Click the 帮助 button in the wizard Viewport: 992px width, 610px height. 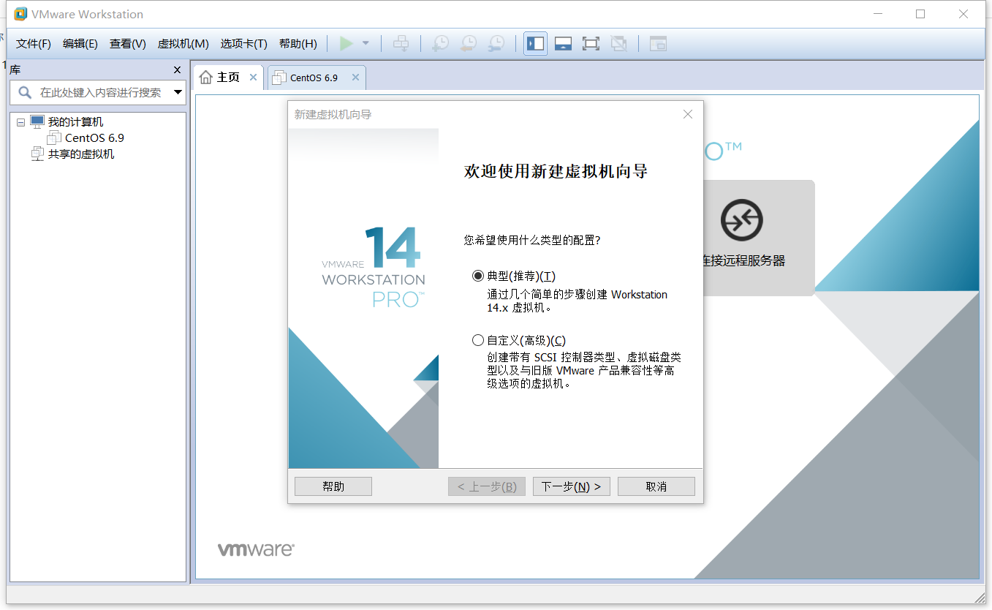[333, 486]
